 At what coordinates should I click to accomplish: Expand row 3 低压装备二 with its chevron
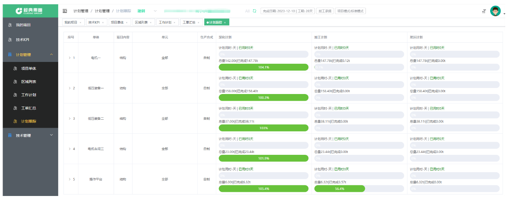(x=69, y=119)
